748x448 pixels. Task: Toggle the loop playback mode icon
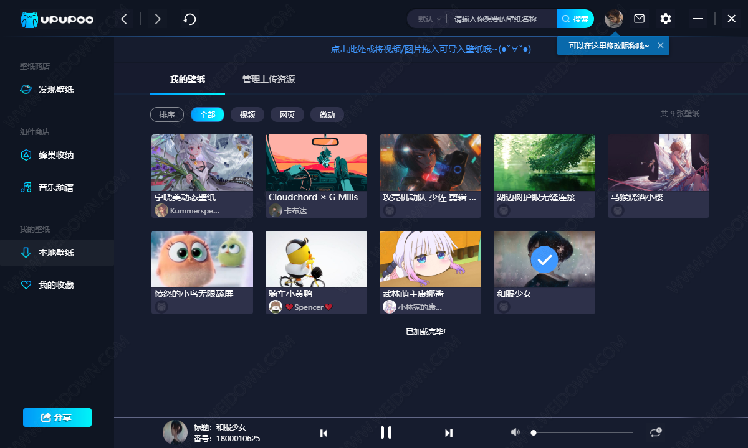(655, 432)
